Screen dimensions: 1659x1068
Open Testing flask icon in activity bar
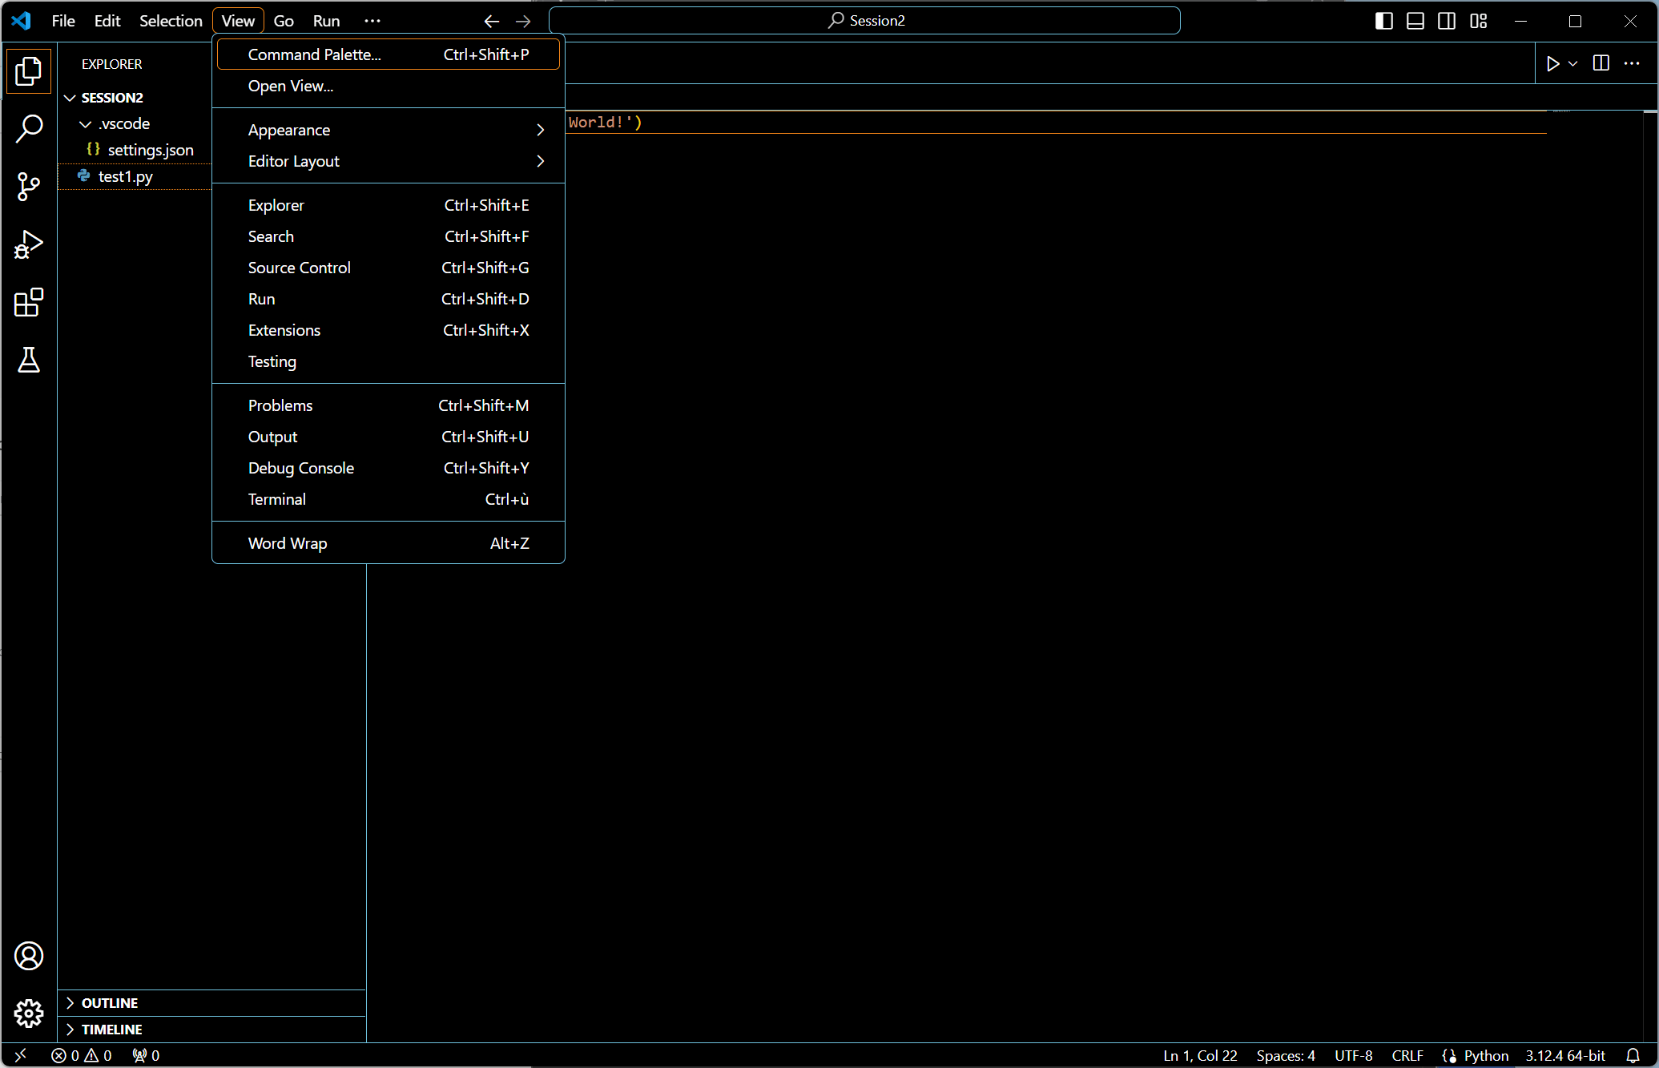29,361
